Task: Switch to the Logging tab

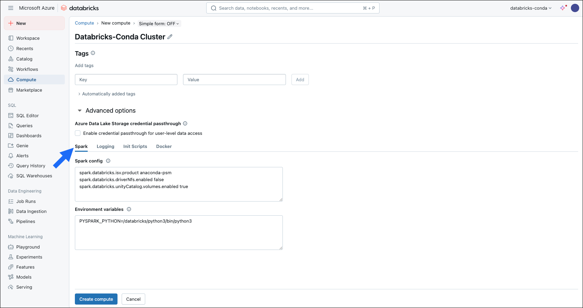Action: point(105,147)
